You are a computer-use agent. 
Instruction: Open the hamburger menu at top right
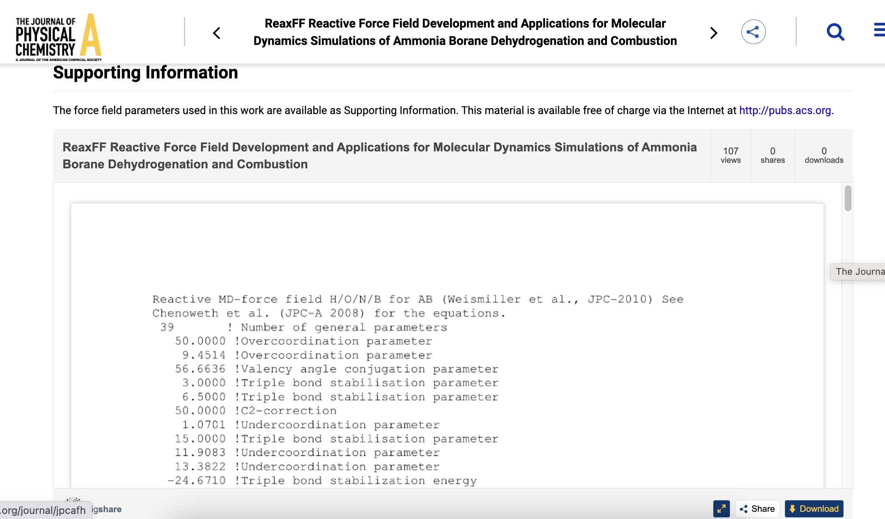[x=879, y=30]
